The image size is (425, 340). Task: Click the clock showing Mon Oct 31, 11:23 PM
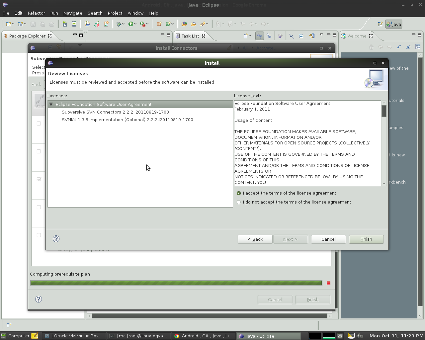pos(396,336)
